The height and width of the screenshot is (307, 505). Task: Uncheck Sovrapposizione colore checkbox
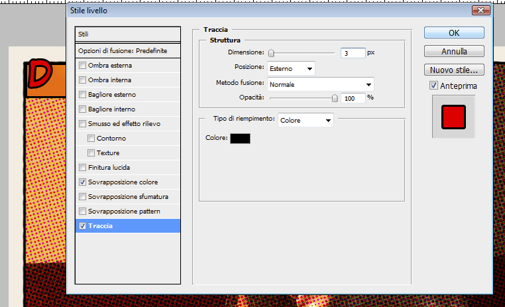pyautogui.click(x=82, y=182)
